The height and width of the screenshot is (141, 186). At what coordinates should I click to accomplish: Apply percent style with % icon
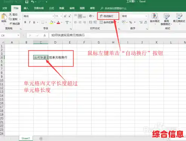[x=131, y=22]
